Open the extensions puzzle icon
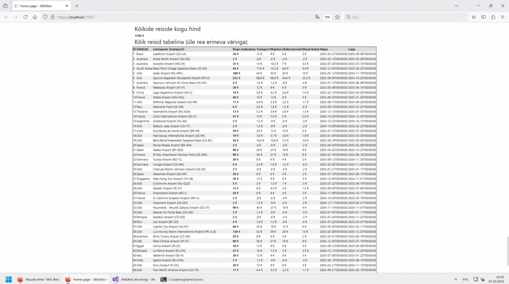This screenshot has height=284, width=509. pyautogui.click(x=493, y=17)
